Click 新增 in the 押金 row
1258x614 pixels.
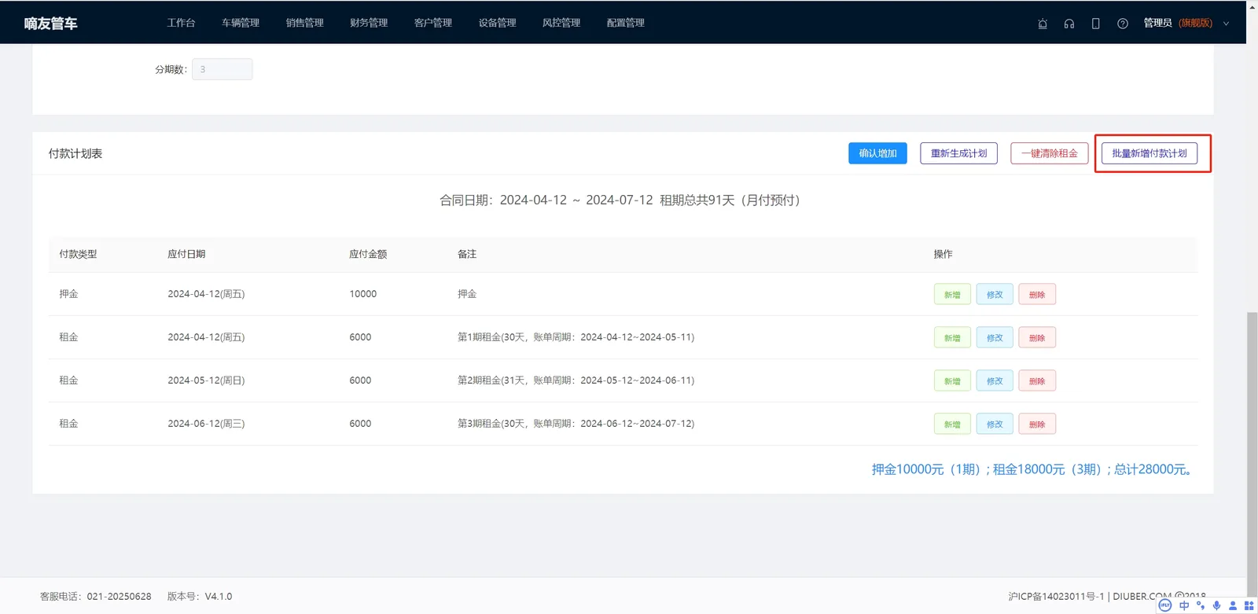(x=952, y=295)
